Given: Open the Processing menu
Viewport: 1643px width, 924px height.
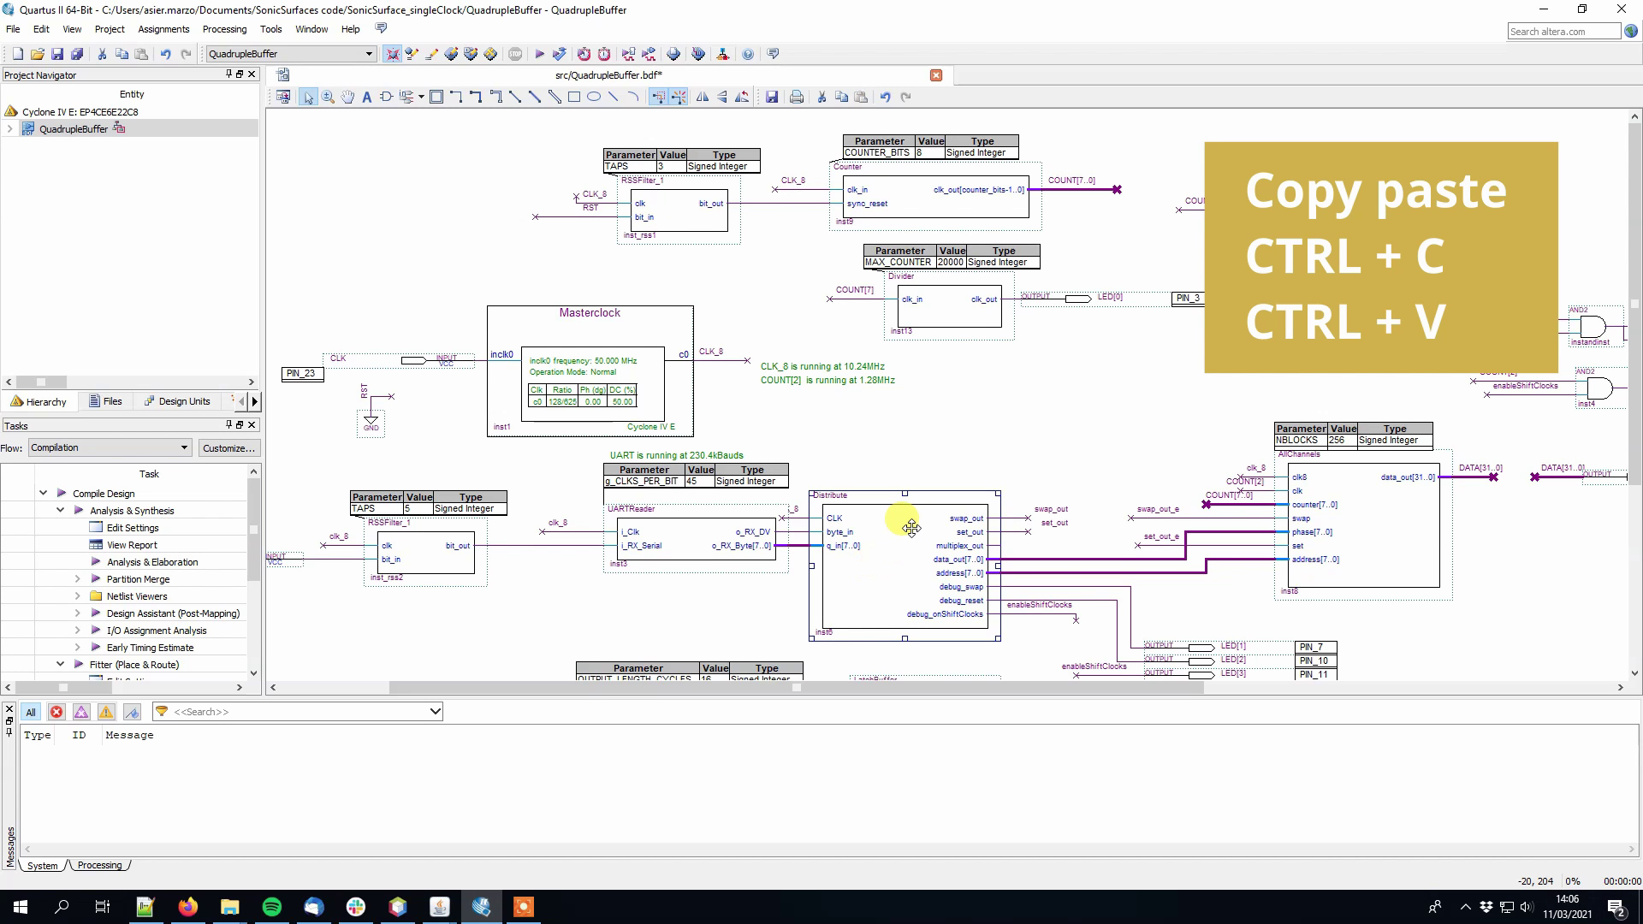Looking at the screenshot, I should [224, 29].
